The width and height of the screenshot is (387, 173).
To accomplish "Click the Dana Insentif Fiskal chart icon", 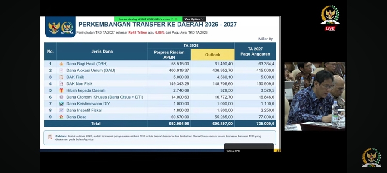I will click(61, 110).
